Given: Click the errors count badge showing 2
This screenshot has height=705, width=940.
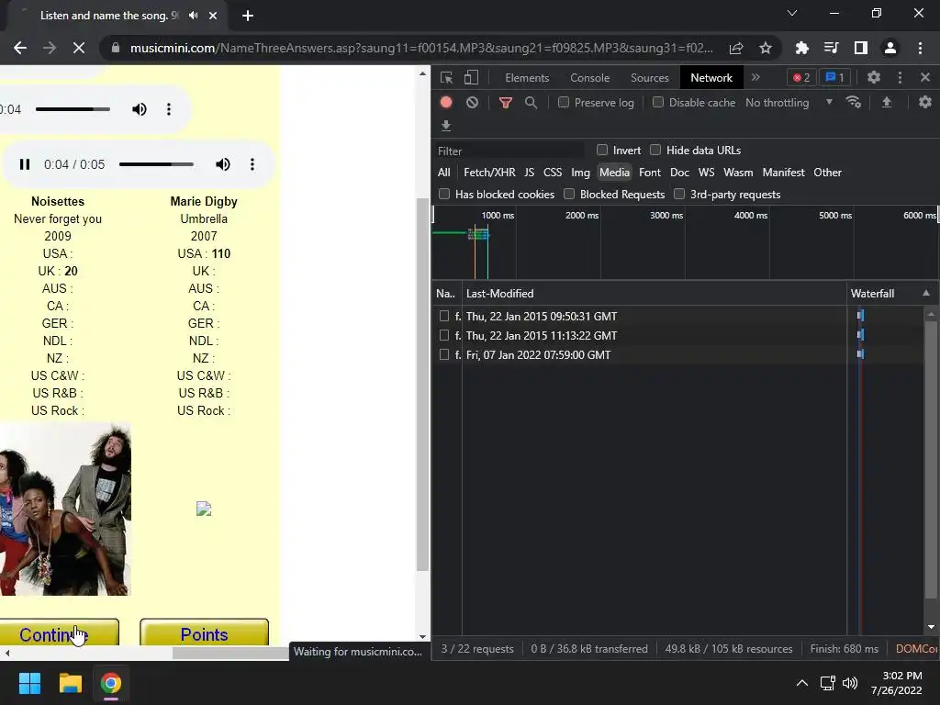Looking at the screenshot, I should click(x=801, y=77).
